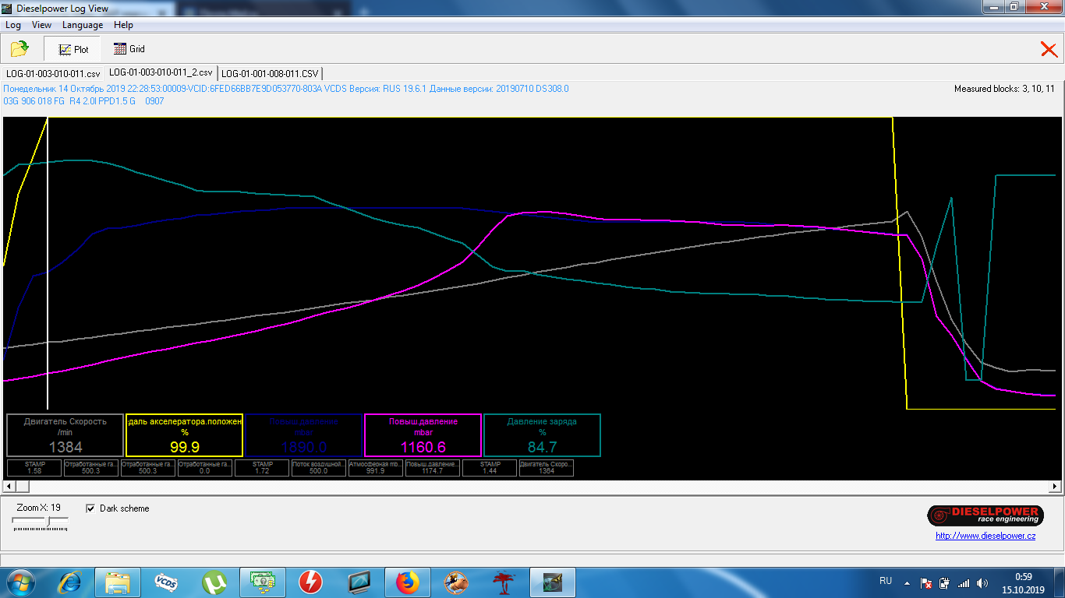Click the red X close log icon
Image resolution: width=1065 pixels, height=598 pixels.
(x=1049, y=50)
